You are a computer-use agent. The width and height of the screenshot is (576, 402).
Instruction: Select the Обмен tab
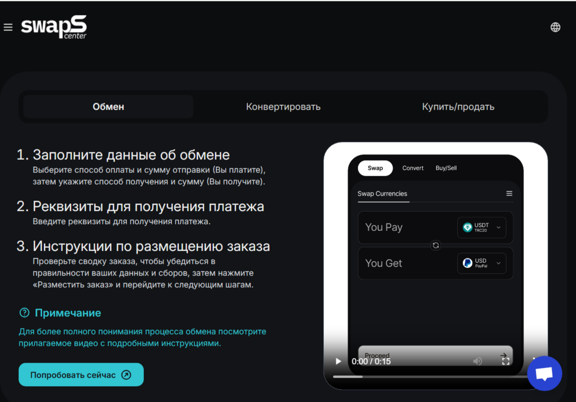click(108, 107)
